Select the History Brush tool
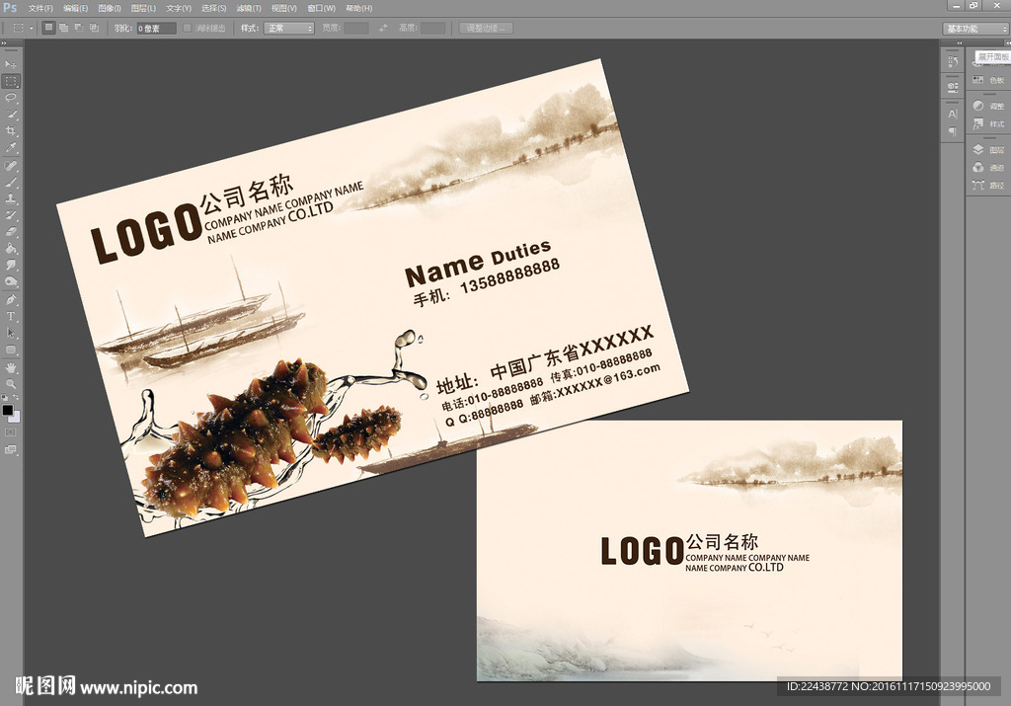 click(11, 215)
